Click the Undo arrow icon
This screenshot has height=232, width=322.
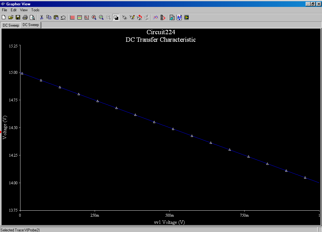(63, 17)
